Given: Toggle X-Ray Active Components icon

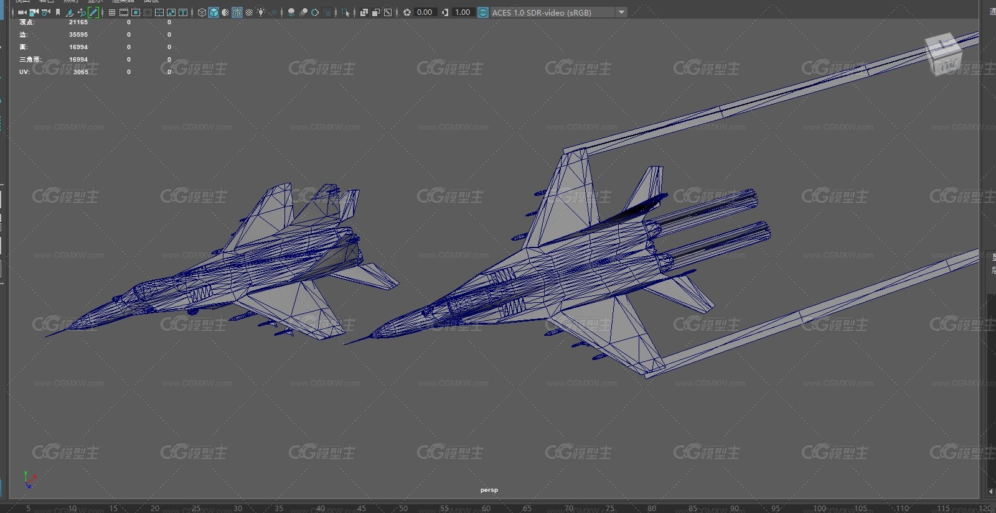Looking at the screenshot, I should coord(376,12).
